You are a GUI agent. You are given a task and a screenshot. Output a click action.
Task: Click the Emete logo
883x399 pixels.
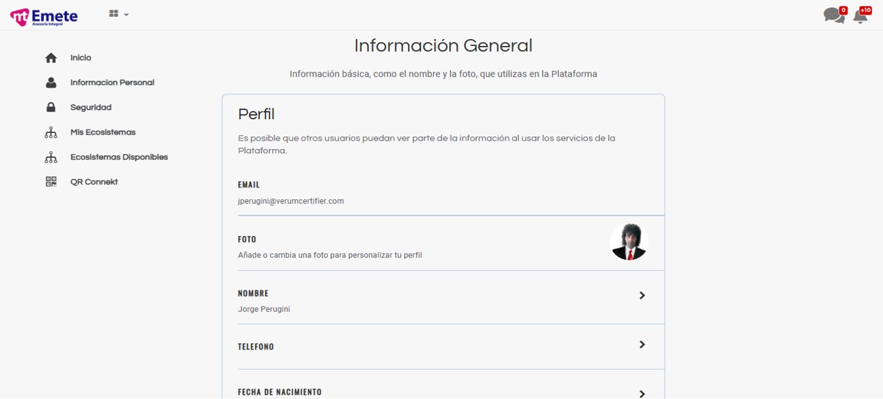[x=44, y=16]
